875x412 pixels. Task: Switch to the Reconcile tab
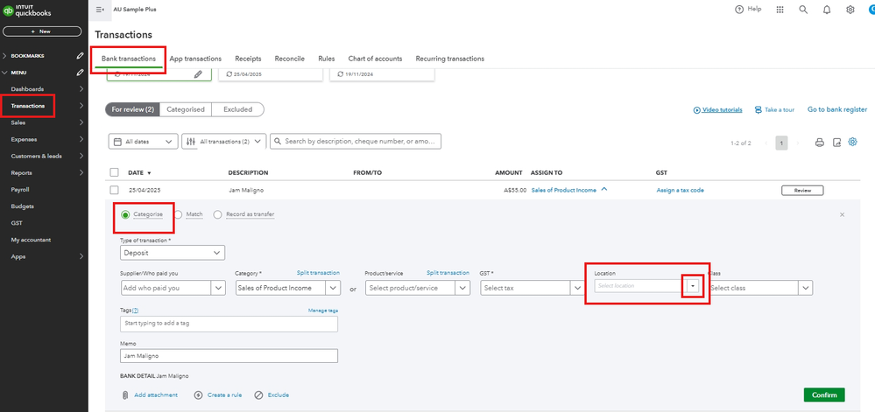tap(290, 59)
